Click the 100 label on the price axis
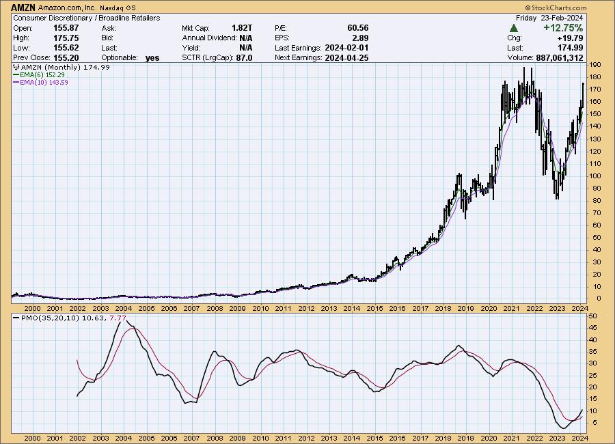 595,176
